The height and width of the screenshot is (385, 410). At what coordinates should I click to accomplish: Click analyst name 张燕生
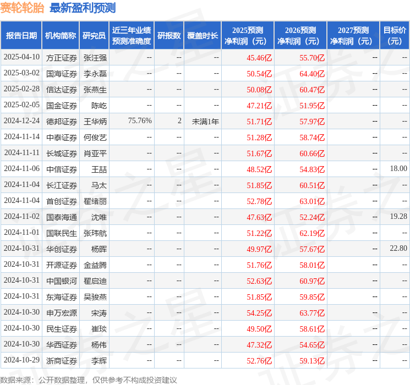(95, 90)
